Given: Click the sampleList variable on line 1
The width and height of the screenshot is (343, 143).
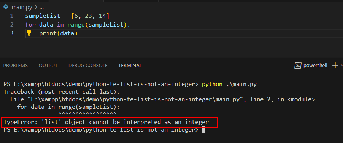Looking at the screenshot, I should [43, 16].
